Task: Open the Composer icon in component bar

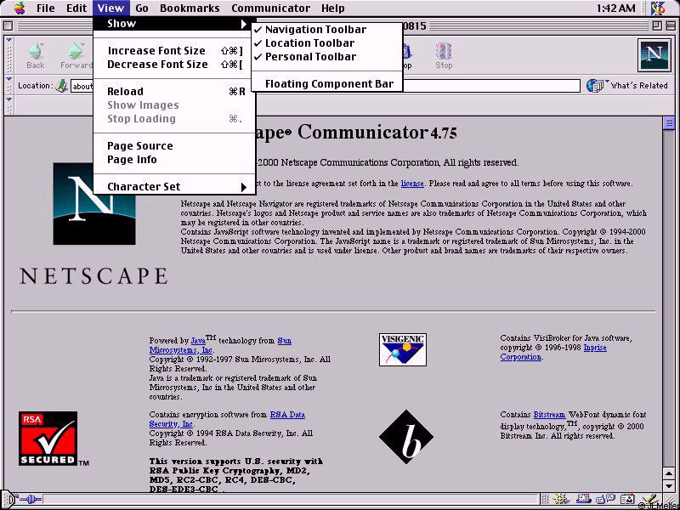Action: point(650,499)
